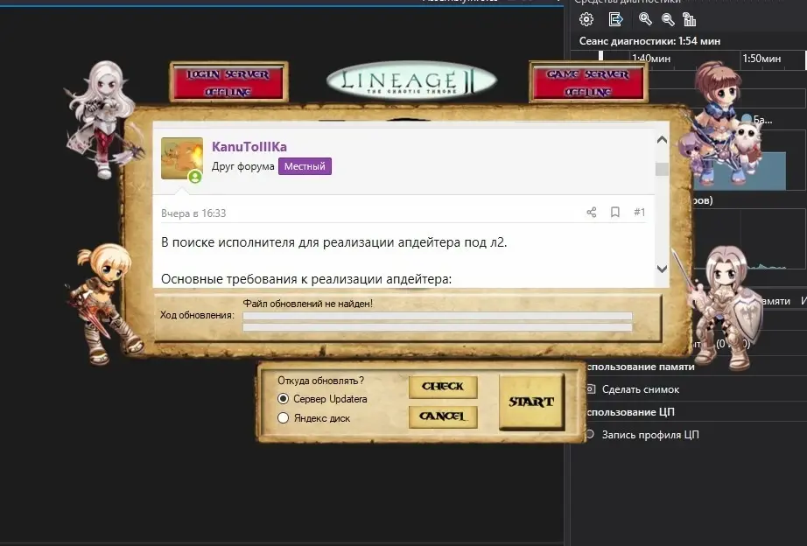Click 1:50мин marker on diagnostics timeline
This screenshot has height=546, width=807.
coord(761,59)
